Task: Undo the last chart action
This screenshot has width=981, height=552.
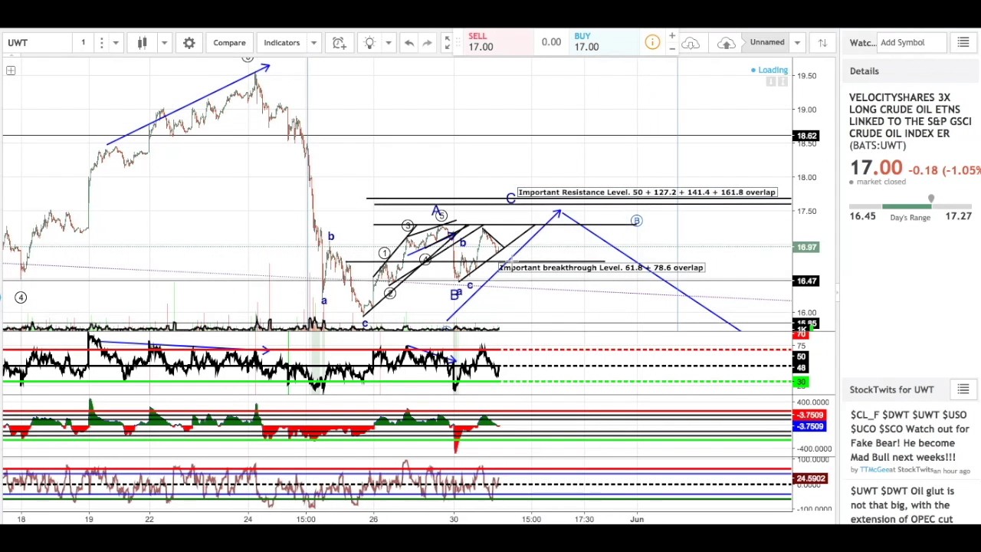Action: (409, 43)
